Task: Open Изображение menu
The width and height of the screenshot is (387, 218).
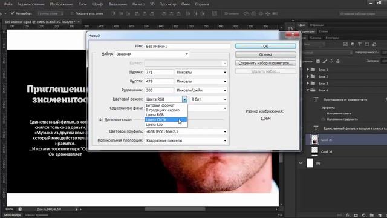Action: 61,4
